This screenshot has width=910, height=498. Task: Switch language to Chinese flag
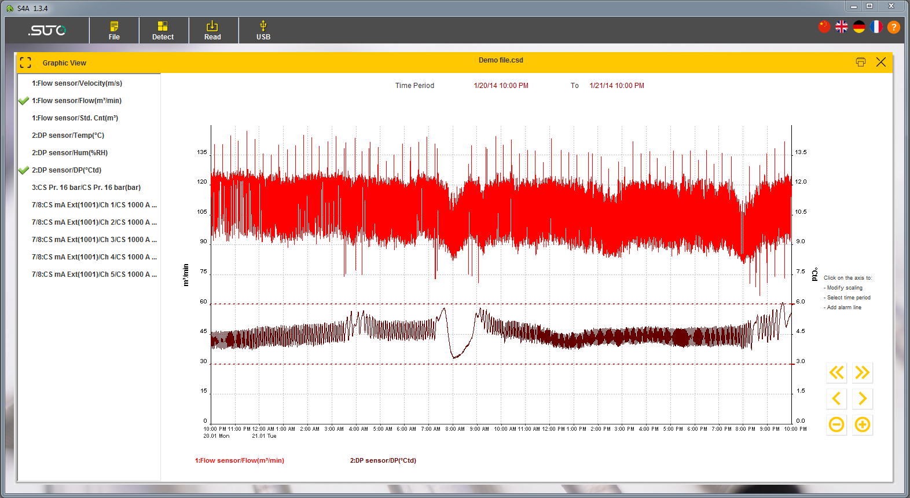(x=824, y=27)
